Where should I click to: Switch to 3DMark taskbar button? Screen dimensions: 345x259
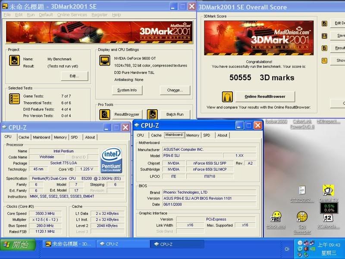pyautogui.click(x=69, y=244)
